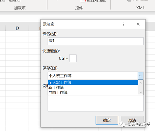Click the dropdown list scroll-down arrow

click(141, 92)
